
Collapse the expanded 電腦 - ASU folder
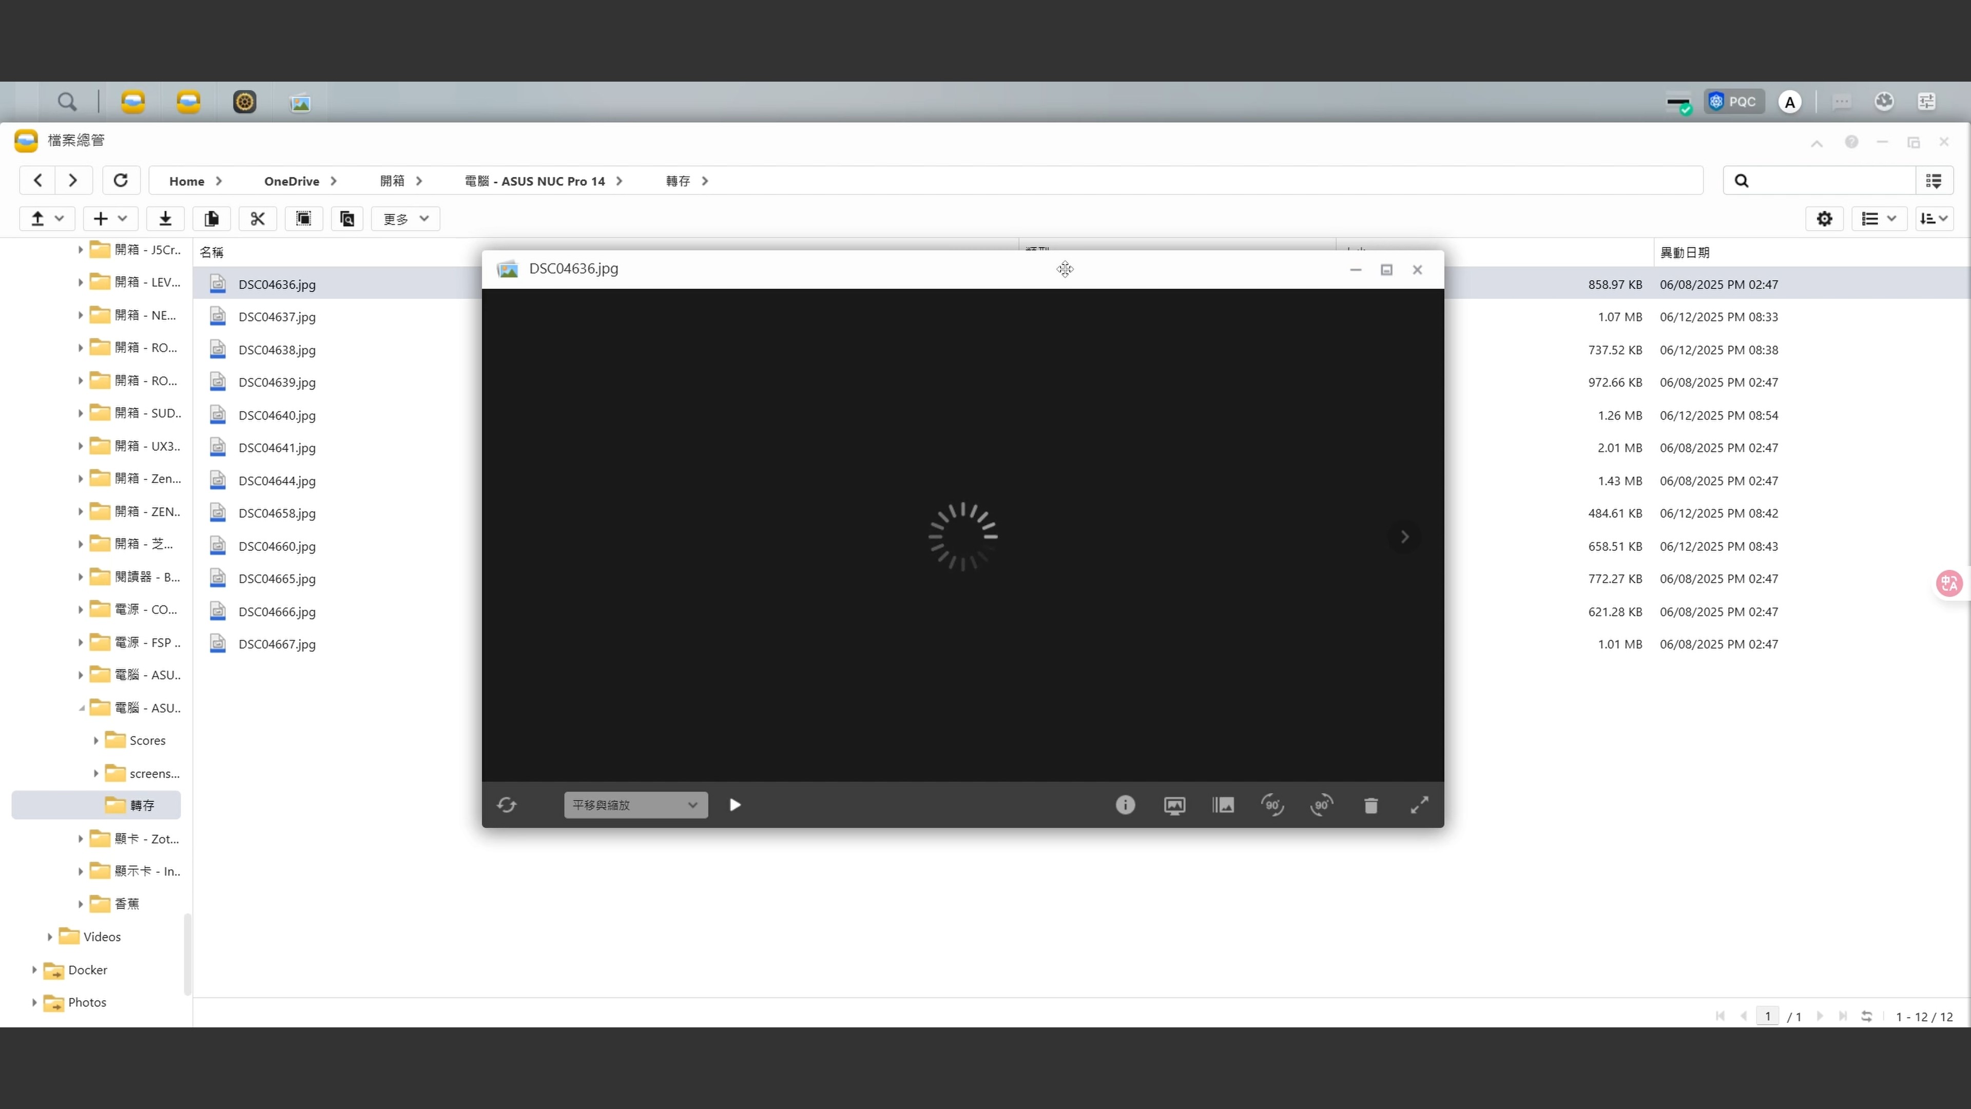coord(81,708)
